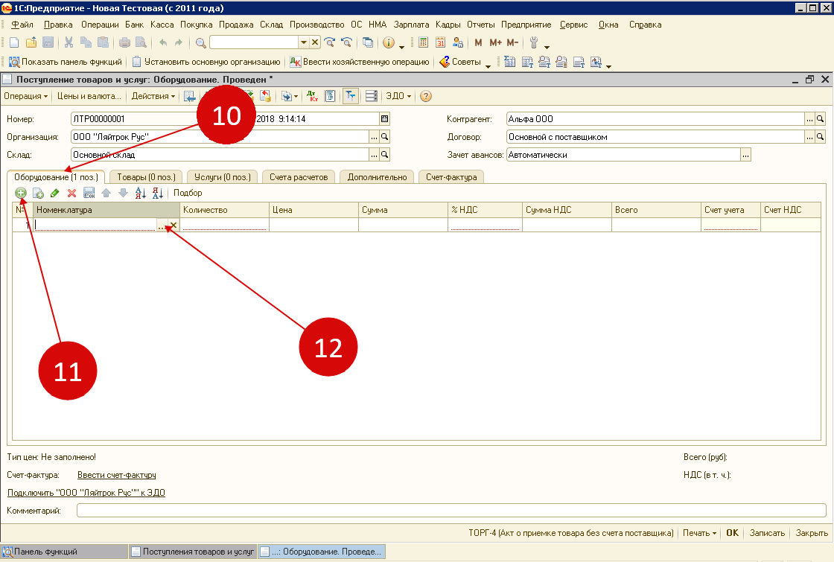
Task: Click the question mark help icon
Action: coord(426,96)
